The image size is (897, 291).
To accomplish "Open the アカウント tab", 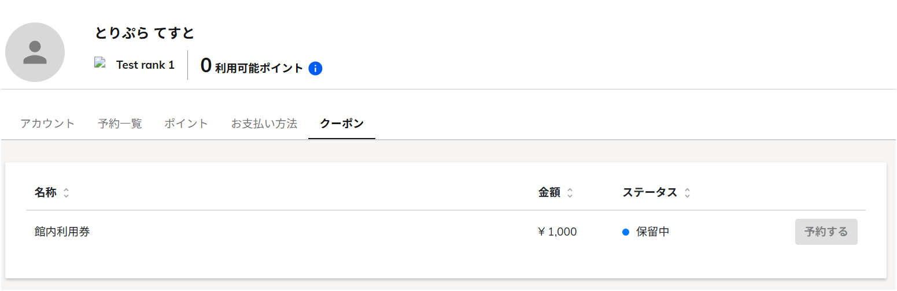I will point(47,124).
